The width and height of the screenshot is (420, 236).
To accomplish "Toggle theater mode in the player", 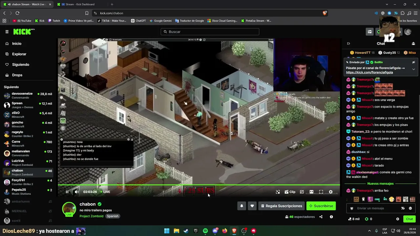I will 311,192.
